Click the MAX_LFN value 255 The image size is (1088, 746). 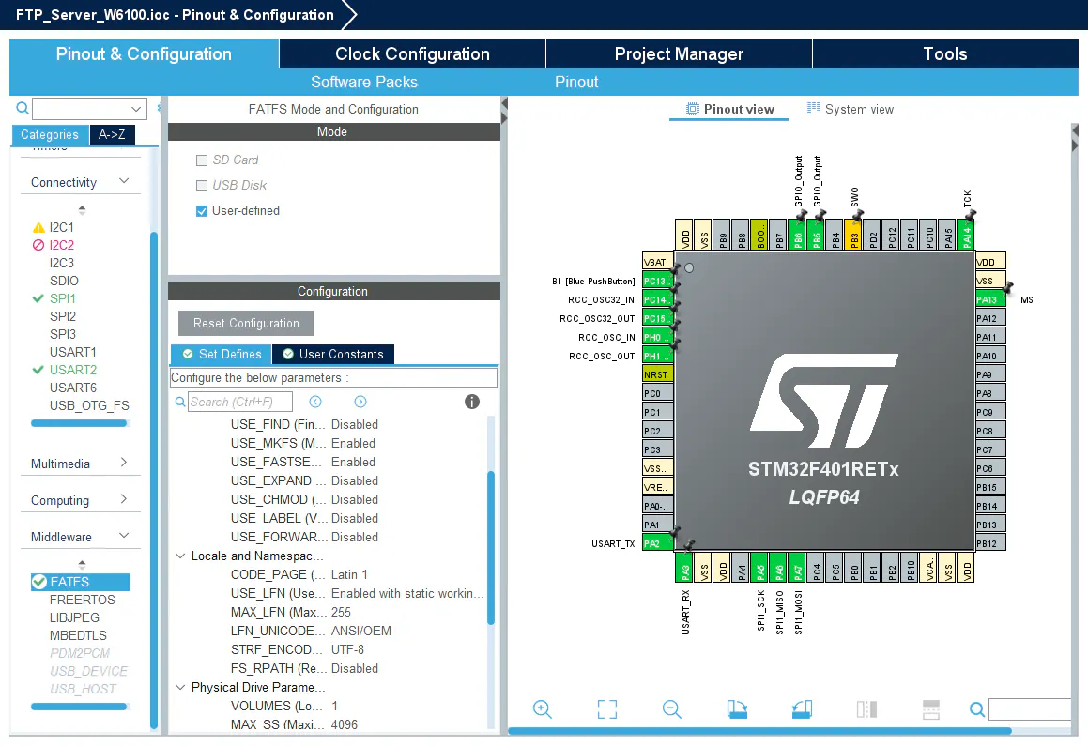[x=342, y=612]
